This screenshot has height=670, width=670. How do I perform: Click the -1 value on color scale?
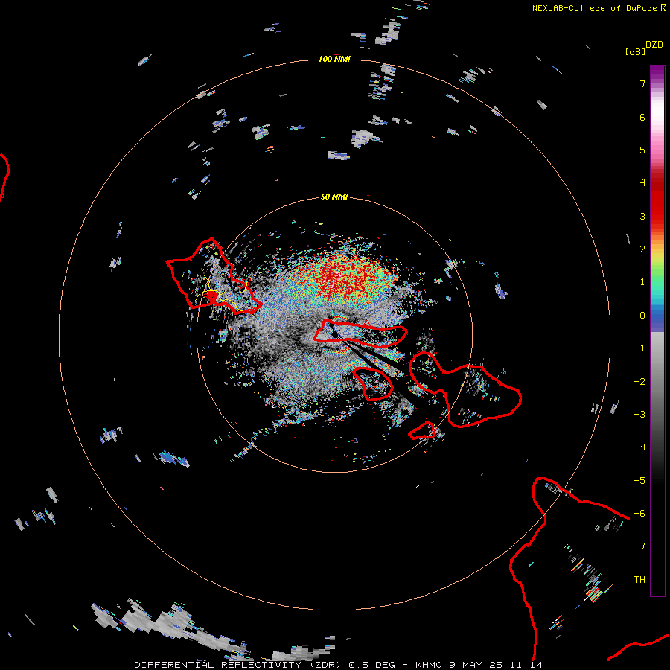[x=639, y=348]
